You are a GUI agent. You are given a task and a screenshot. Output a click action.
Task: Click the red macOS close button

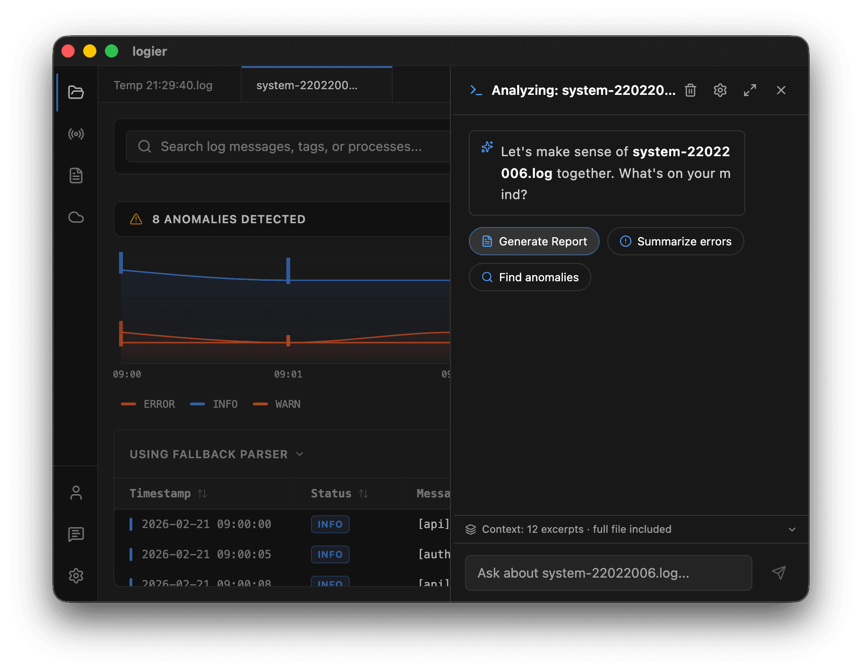68,51
